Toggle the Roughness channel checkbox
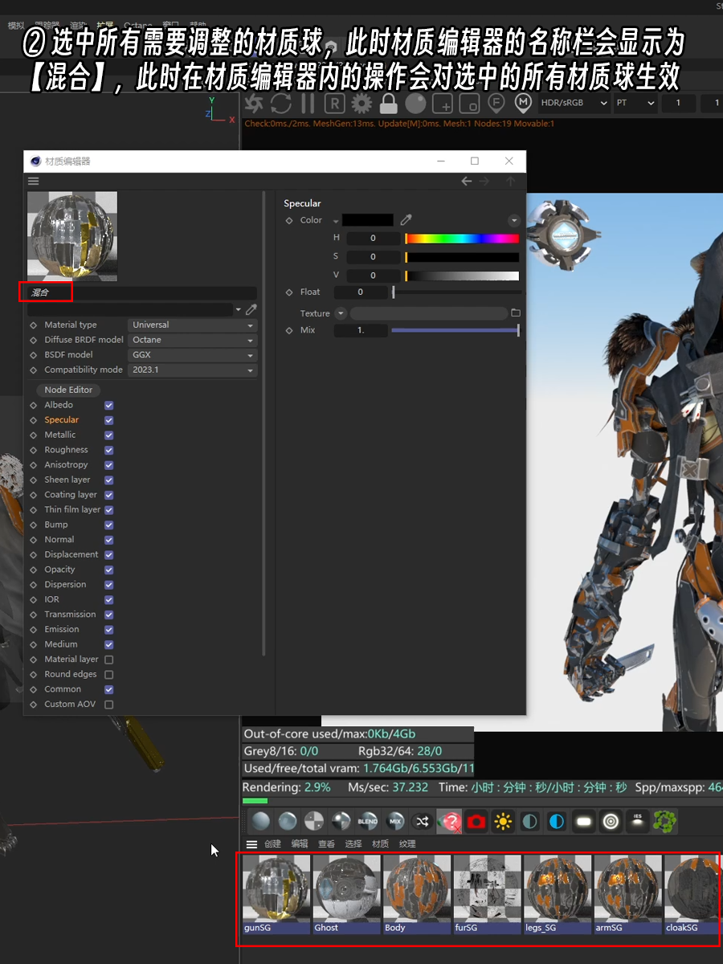The image size is (723, 964). [x=109, y=450]
